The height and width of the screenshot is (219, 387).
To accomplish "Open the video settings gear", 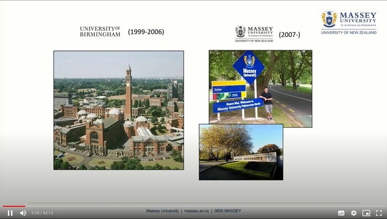I will pyautogui.click(x=354, y=213).
